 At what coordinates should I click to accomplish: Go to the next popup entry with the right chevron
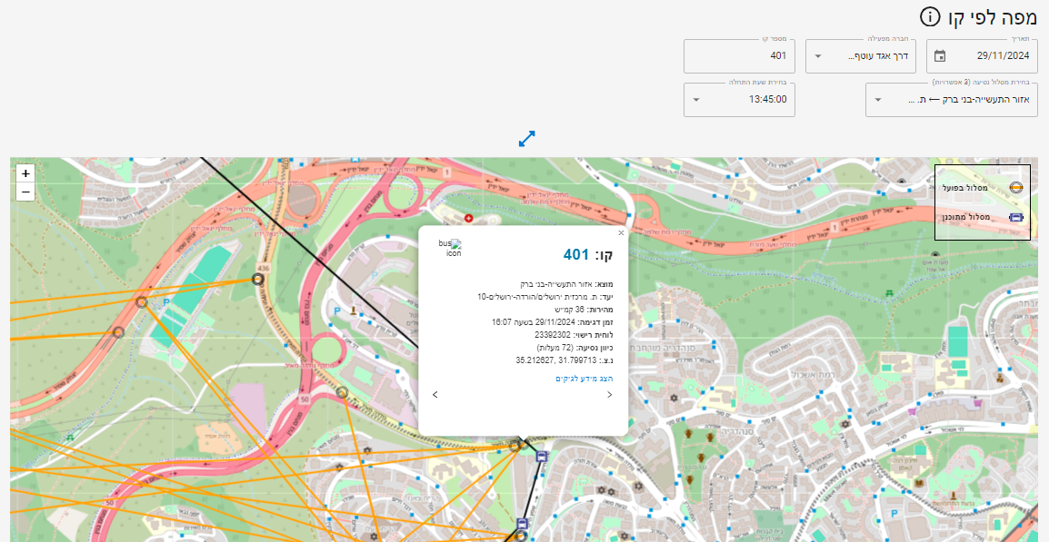pyautogui.click(x=609, y=394)
